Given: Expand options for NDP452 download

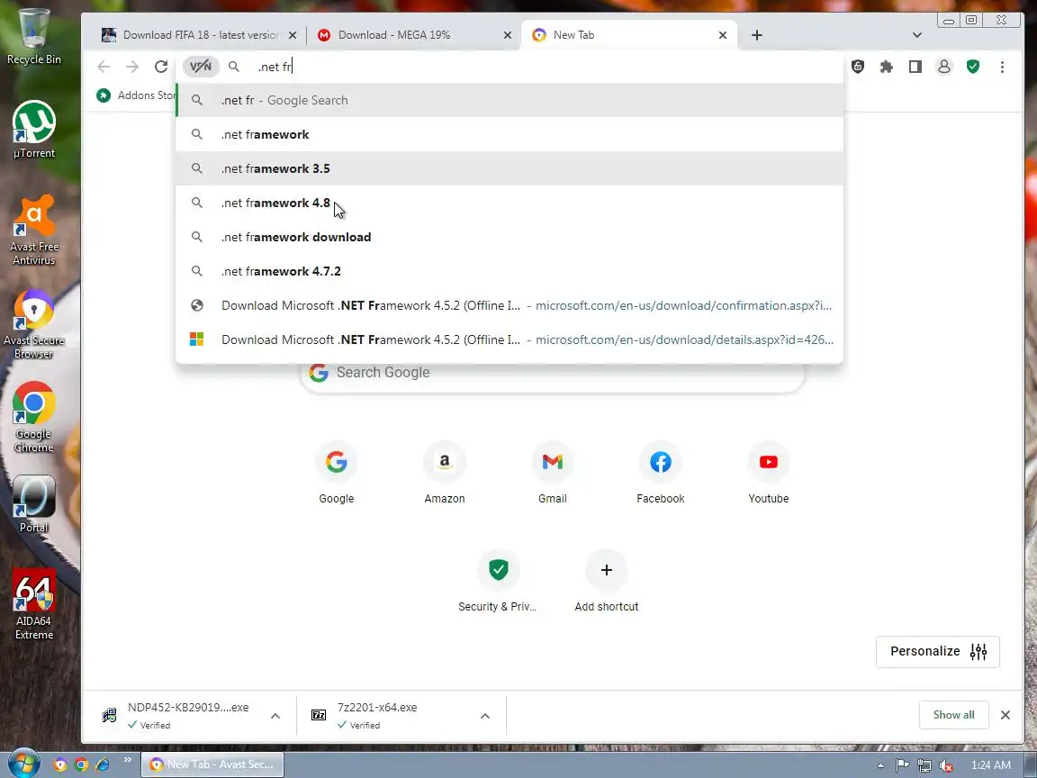Looking at the screenshot, I should point(275,715).
